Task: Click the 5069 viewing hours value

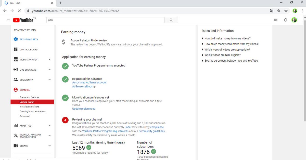Action: click(x=78, y=148)
